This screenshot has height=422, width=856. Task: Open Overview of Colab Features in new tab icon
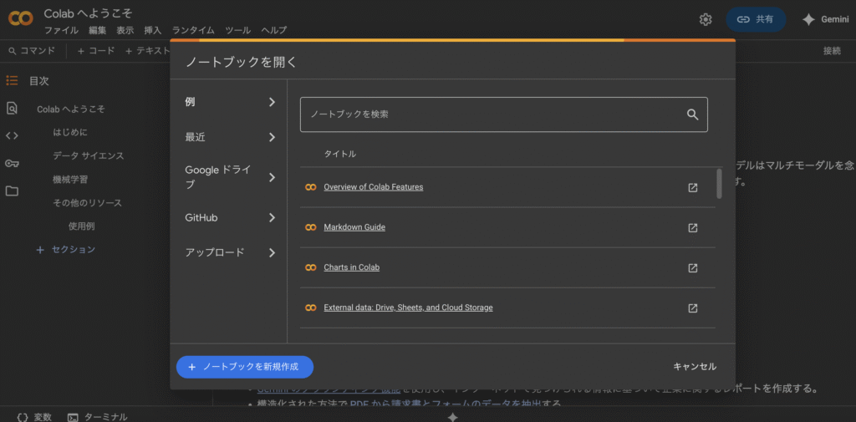point(692,187)
